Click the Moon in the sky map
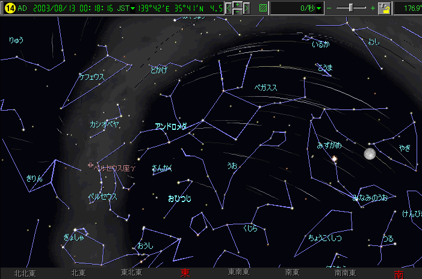This screenshot has height=279, width=422. (370, 155)
